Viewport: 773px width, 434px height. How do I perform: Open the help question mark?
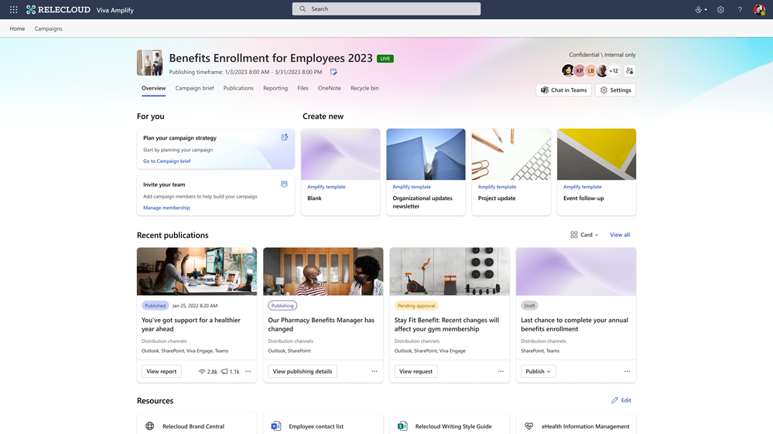pyautogui.click(x=740, y=9)
